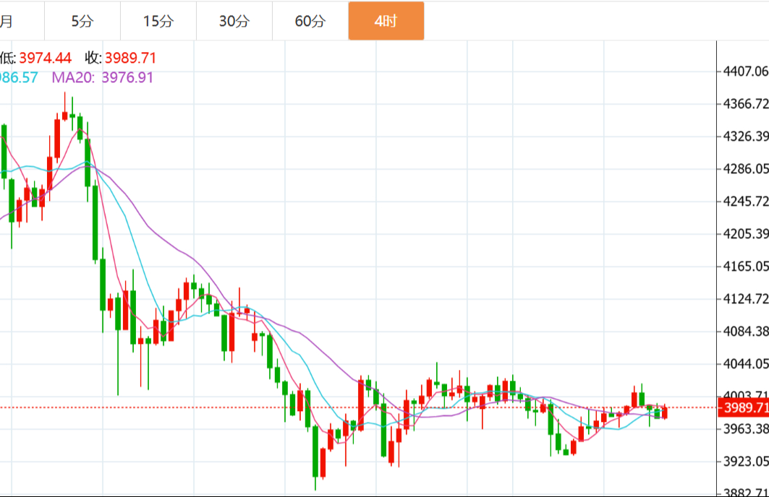Image resolution: width=769 pixels, height=497 pixels.
Task: Click the purple MA20 value 3976.91
Action: click(127, 77)
